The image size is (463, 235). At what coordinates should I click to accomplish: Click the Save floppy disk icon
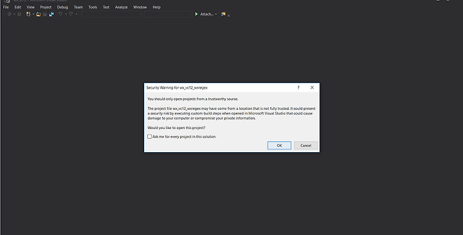45,14
